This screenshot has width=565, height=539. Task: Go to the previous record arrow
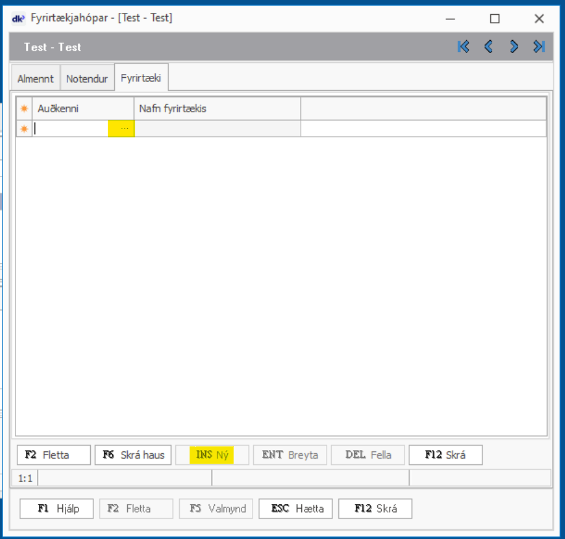[488, 47]
